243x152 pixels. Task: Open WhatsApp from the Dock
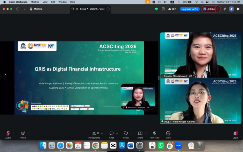[x=161, y=145]
